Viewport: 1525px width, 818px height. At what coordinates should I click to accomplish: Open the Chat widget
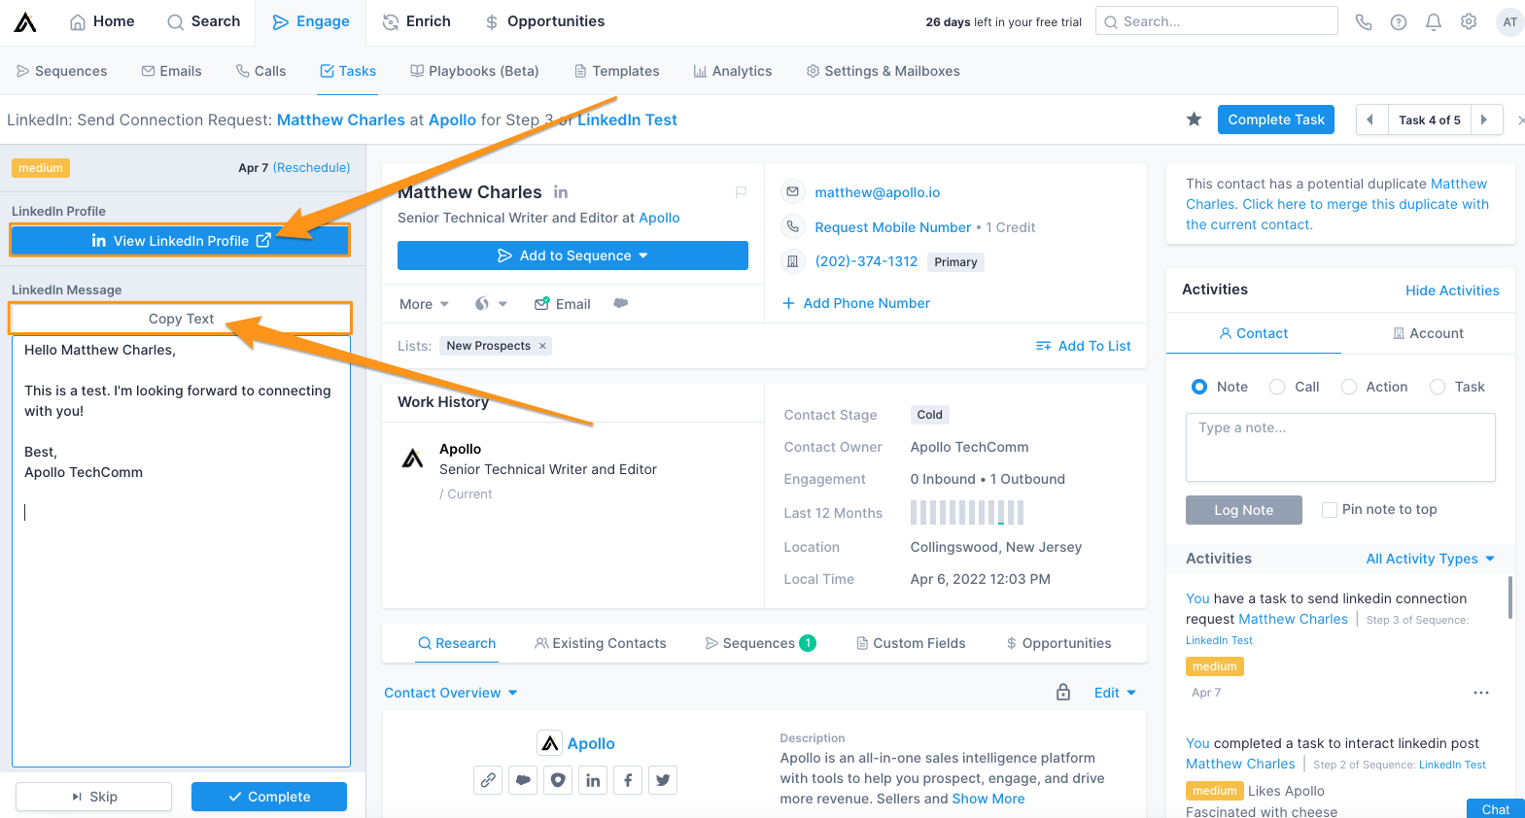[x=1495, y=809]
